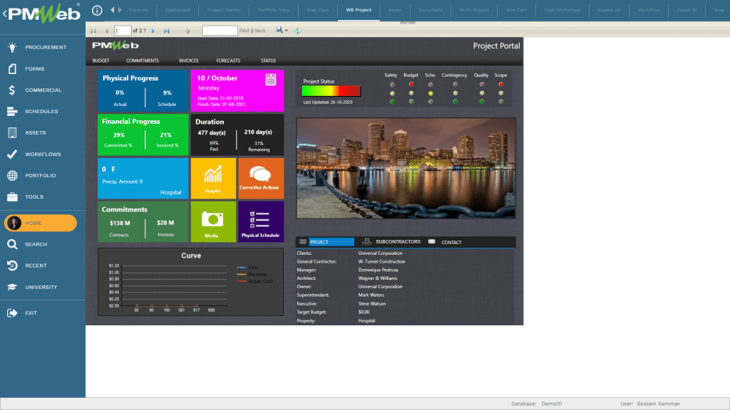The width and height of the screenshot is (730, 410).
Task: Open the Budget report menu
Action: (x=101, y=61)
